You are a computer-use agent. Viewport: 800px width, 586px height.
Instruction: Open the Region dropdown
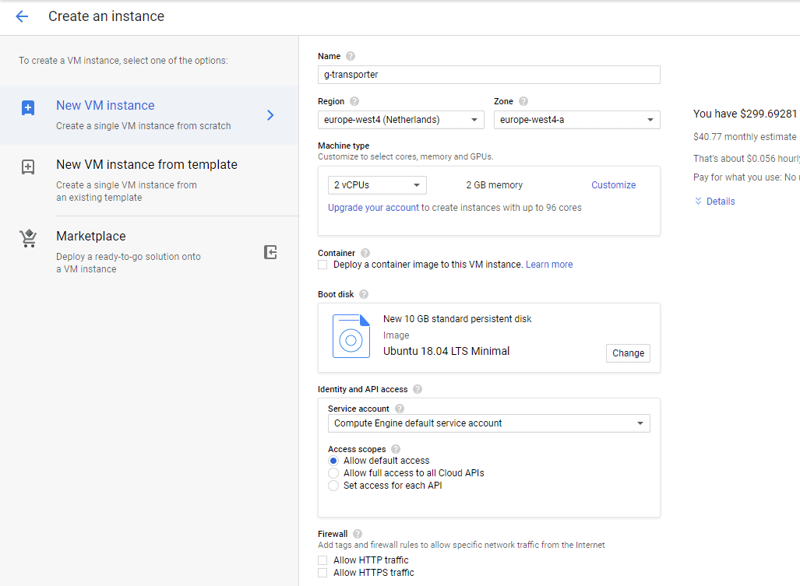point(400,120)
